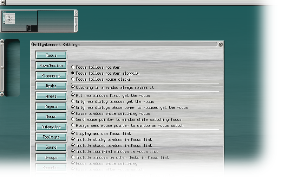Viewport: 281px width, 185px height.
Task: Enable Always send mouse pointer on focus switch
Action: click(127, 125)
